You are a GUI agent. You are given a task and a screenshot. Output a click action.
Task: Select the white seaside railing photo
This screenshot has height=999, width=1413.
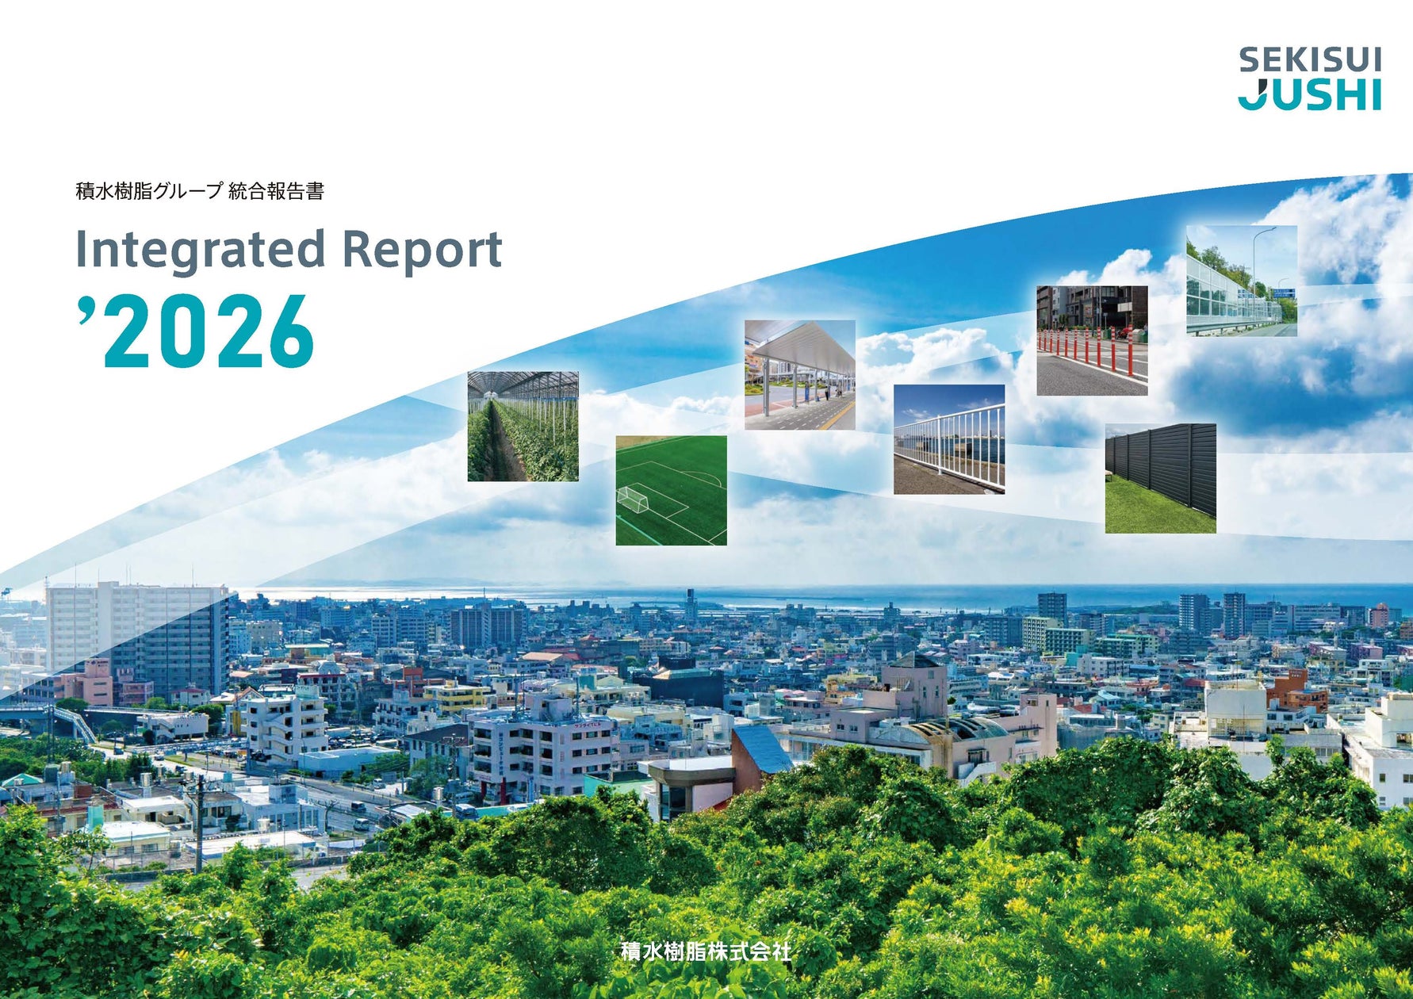point(949,439)
